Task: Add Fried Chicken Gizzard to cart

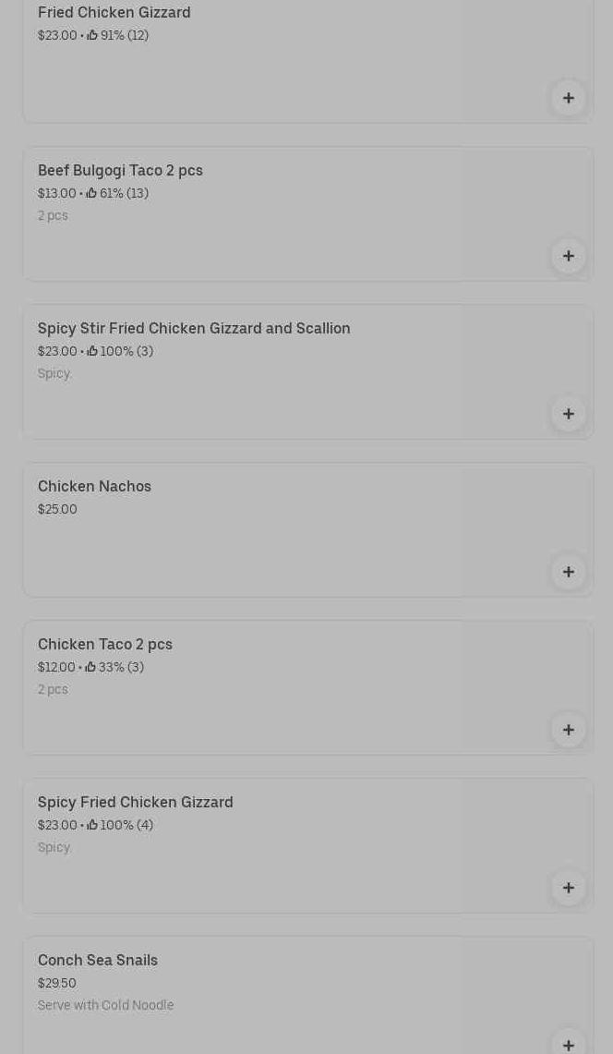Action: 568,98
